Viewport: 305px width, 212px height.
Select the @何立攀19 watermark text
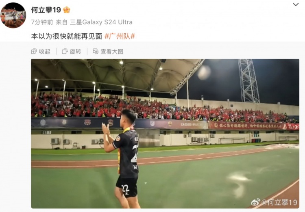click(x=279, y=203)
